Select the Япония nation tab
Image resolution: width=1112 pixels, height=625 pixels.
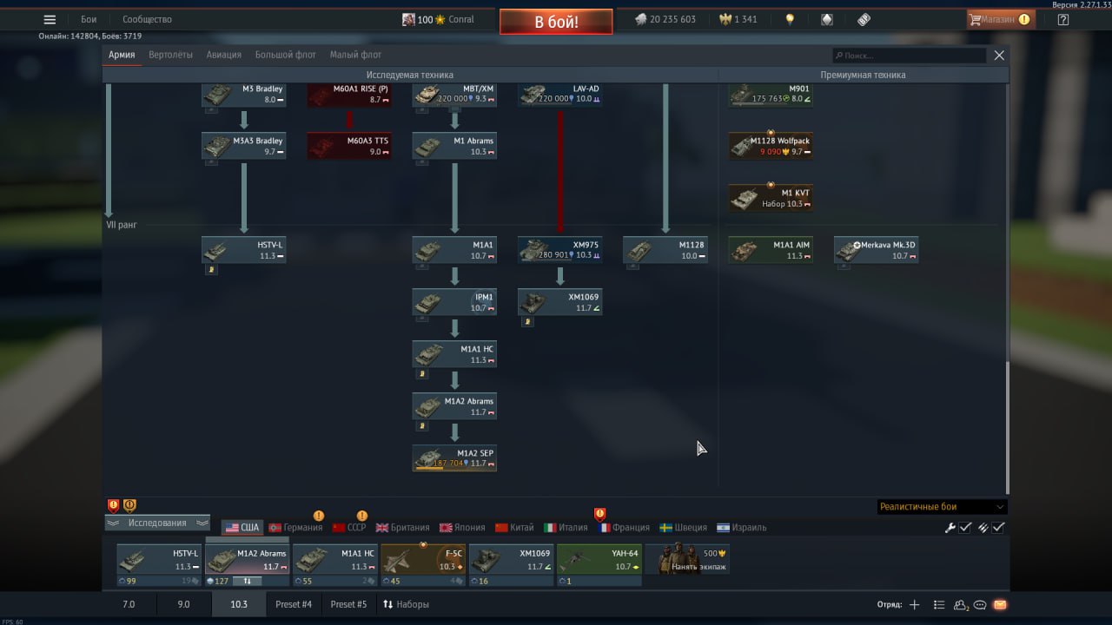462,528
